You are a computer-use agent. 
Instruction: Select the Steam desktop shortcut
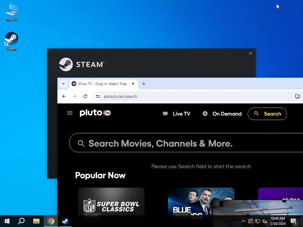(12, 41)
